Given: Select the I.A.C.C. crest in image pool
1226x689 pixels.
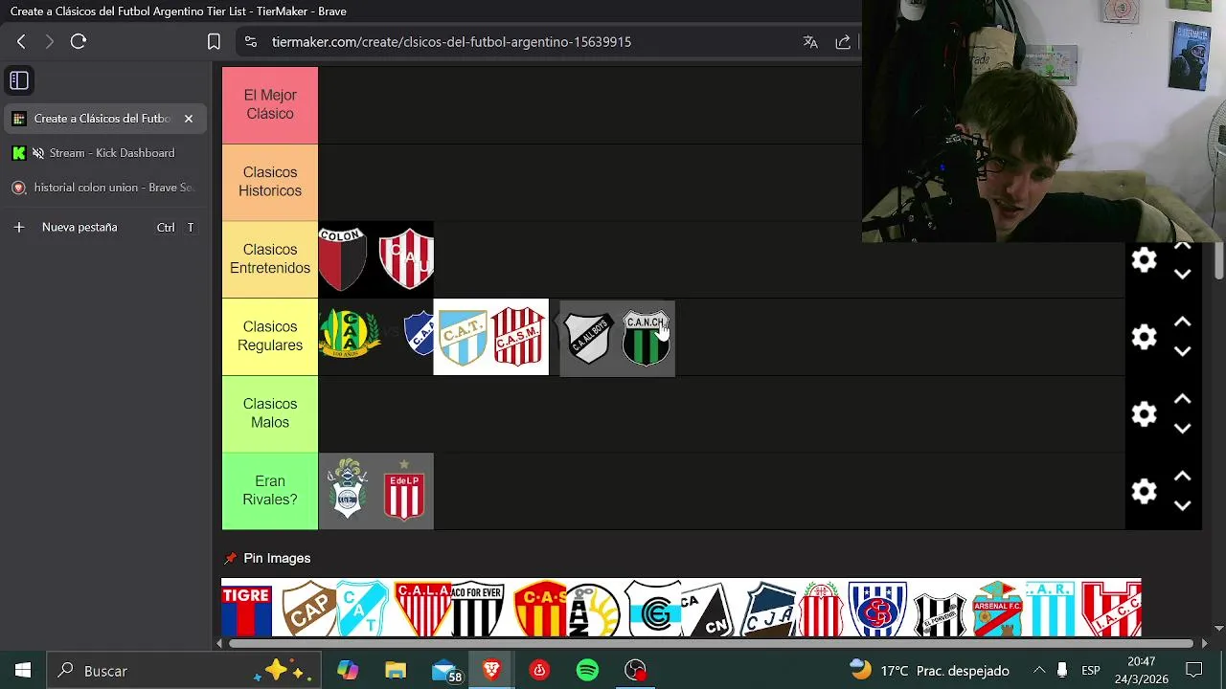Looking at the screenshot, I should click(x=1111, y=609).
